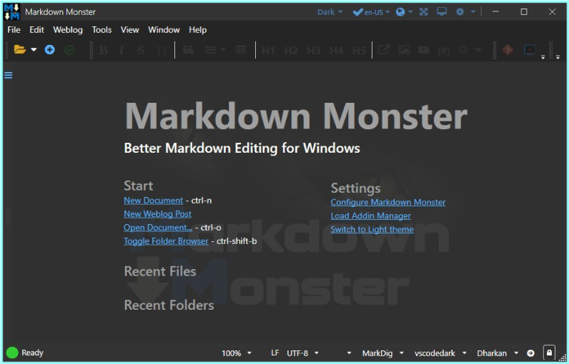Click the screen capture toolbar icon

(x=530, y=50)
